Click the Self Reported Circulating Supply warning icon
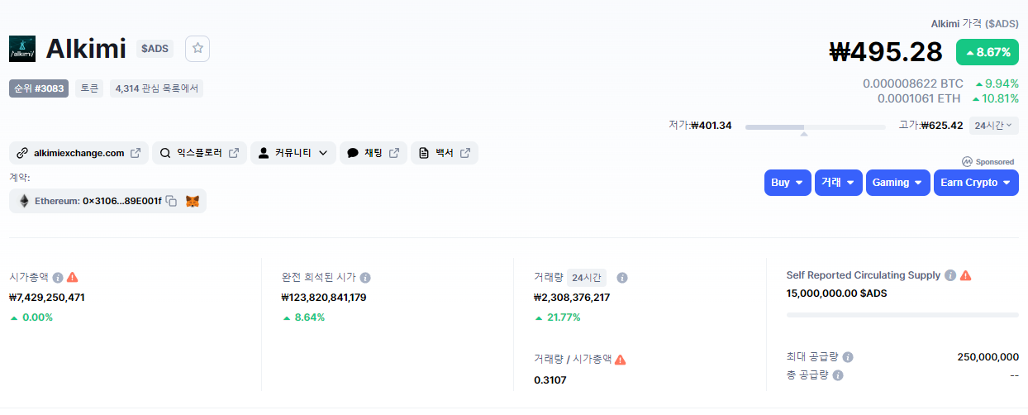Viewport: 1028px width, 415px height. pos(966,275)
